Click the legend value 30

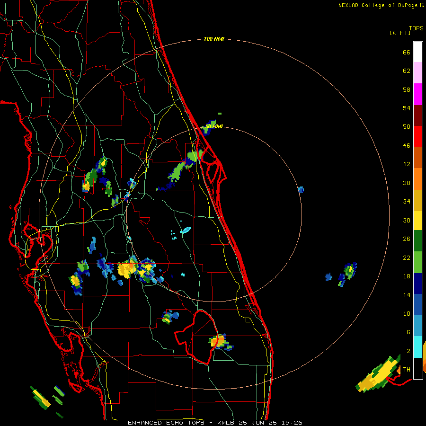coord(407,220)
